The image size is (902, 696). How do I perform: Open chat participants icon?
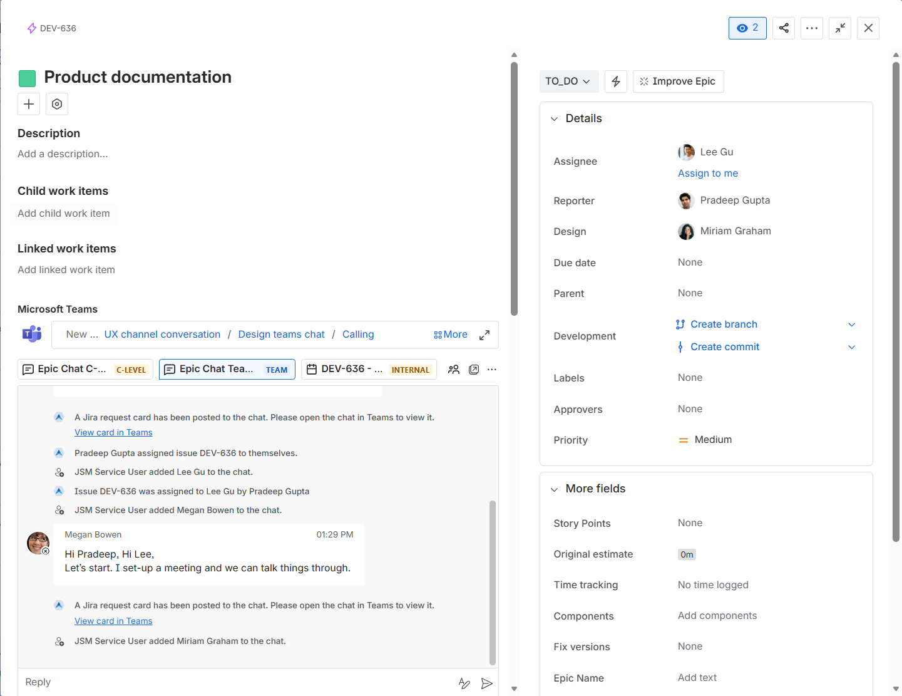[454, 370]
